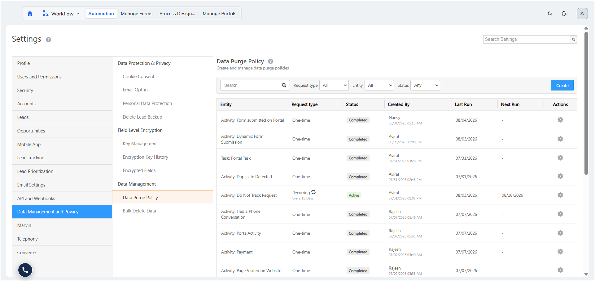Open actions gear for Do Not Track Request
Screen dimensions: 595x281
pos(560,195)
